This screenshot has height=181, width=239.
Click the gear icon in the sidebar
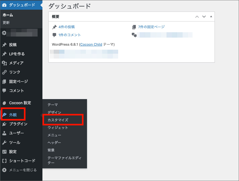[x=4, y=33]
